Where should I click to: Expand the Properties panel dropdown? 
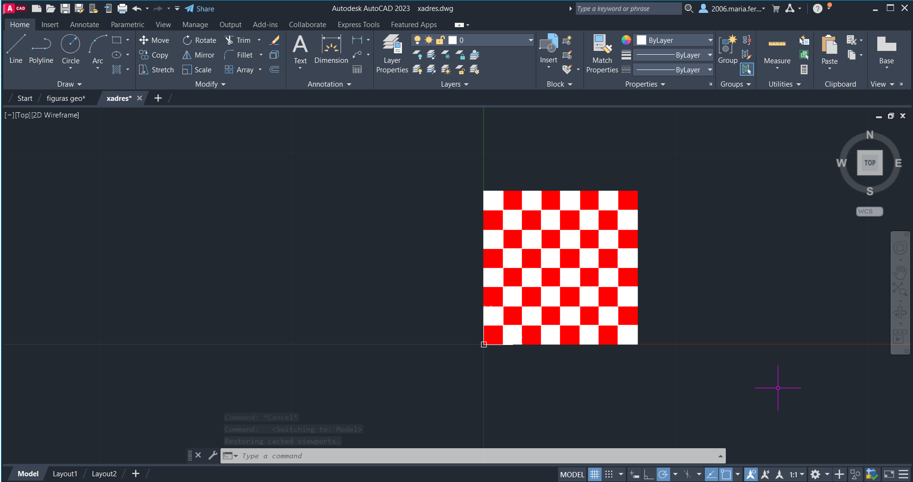tap(645, 84)
